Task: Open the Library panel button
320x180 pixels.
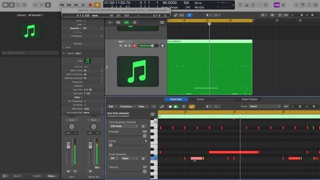Action: [x=5, y=4]
